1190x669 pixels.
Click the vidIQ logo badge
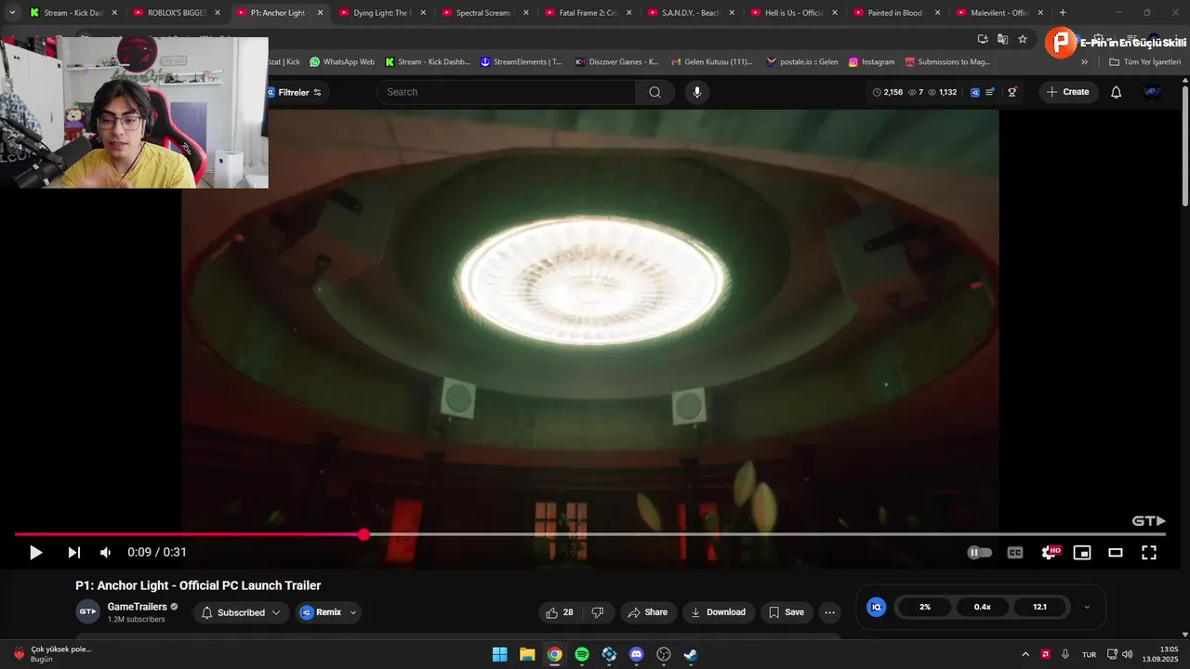click(x=876, y=607)
